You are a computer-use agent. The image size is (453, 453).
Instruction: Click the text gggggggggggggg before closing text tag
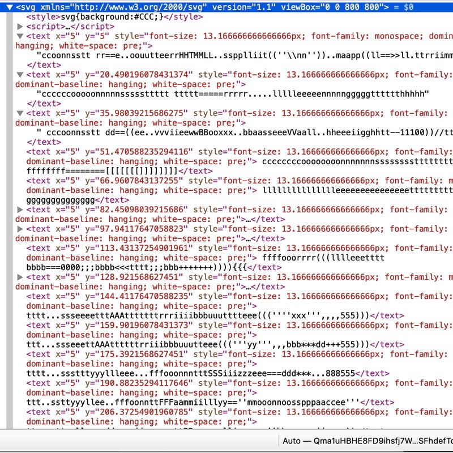61,200
